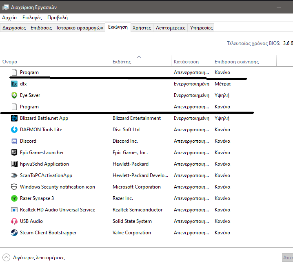Click the dfx app icon
The width and height of the screenshot is (293, 265).
(x=14, y=84)
